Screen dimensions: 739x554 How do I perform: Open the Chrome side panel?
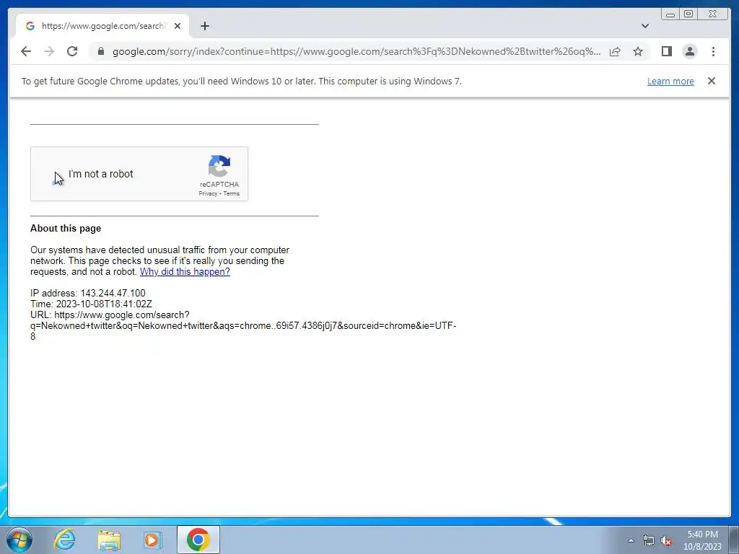coord(666,51)
